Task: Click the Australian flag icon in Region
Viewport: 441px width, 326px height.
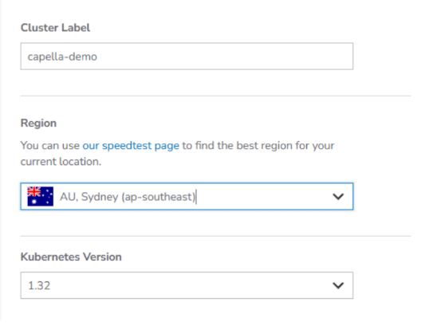Action: click(x=40, y=196)
